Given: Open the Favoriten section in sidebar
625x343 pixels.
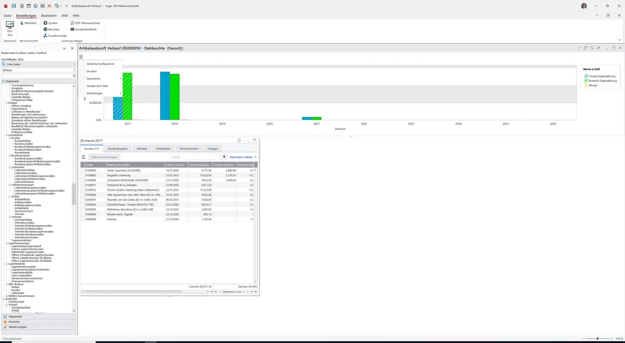Looking at the screenshot, I should coord(39,322).
